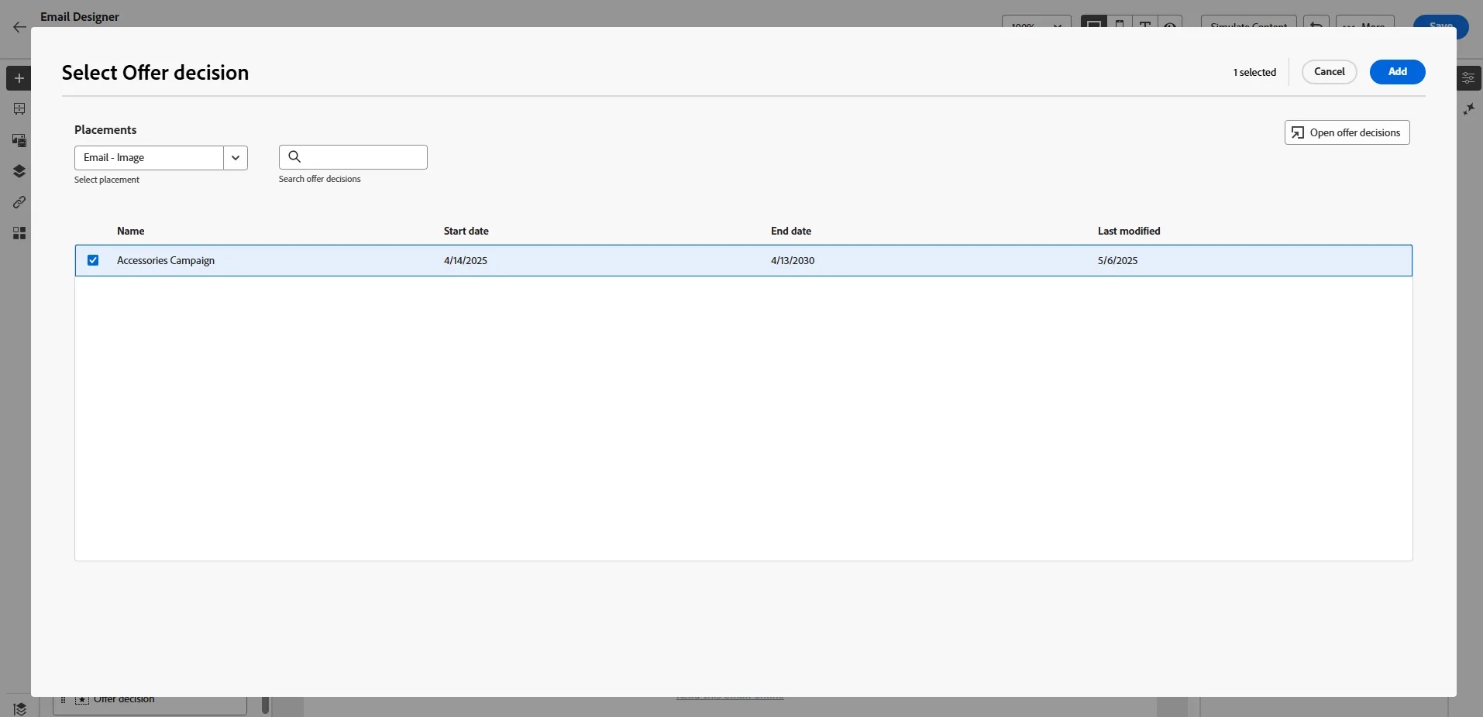This screenshot has width=1483, height=717.
Task: Click the Select Offer decision heading
Action: [155, 72]
